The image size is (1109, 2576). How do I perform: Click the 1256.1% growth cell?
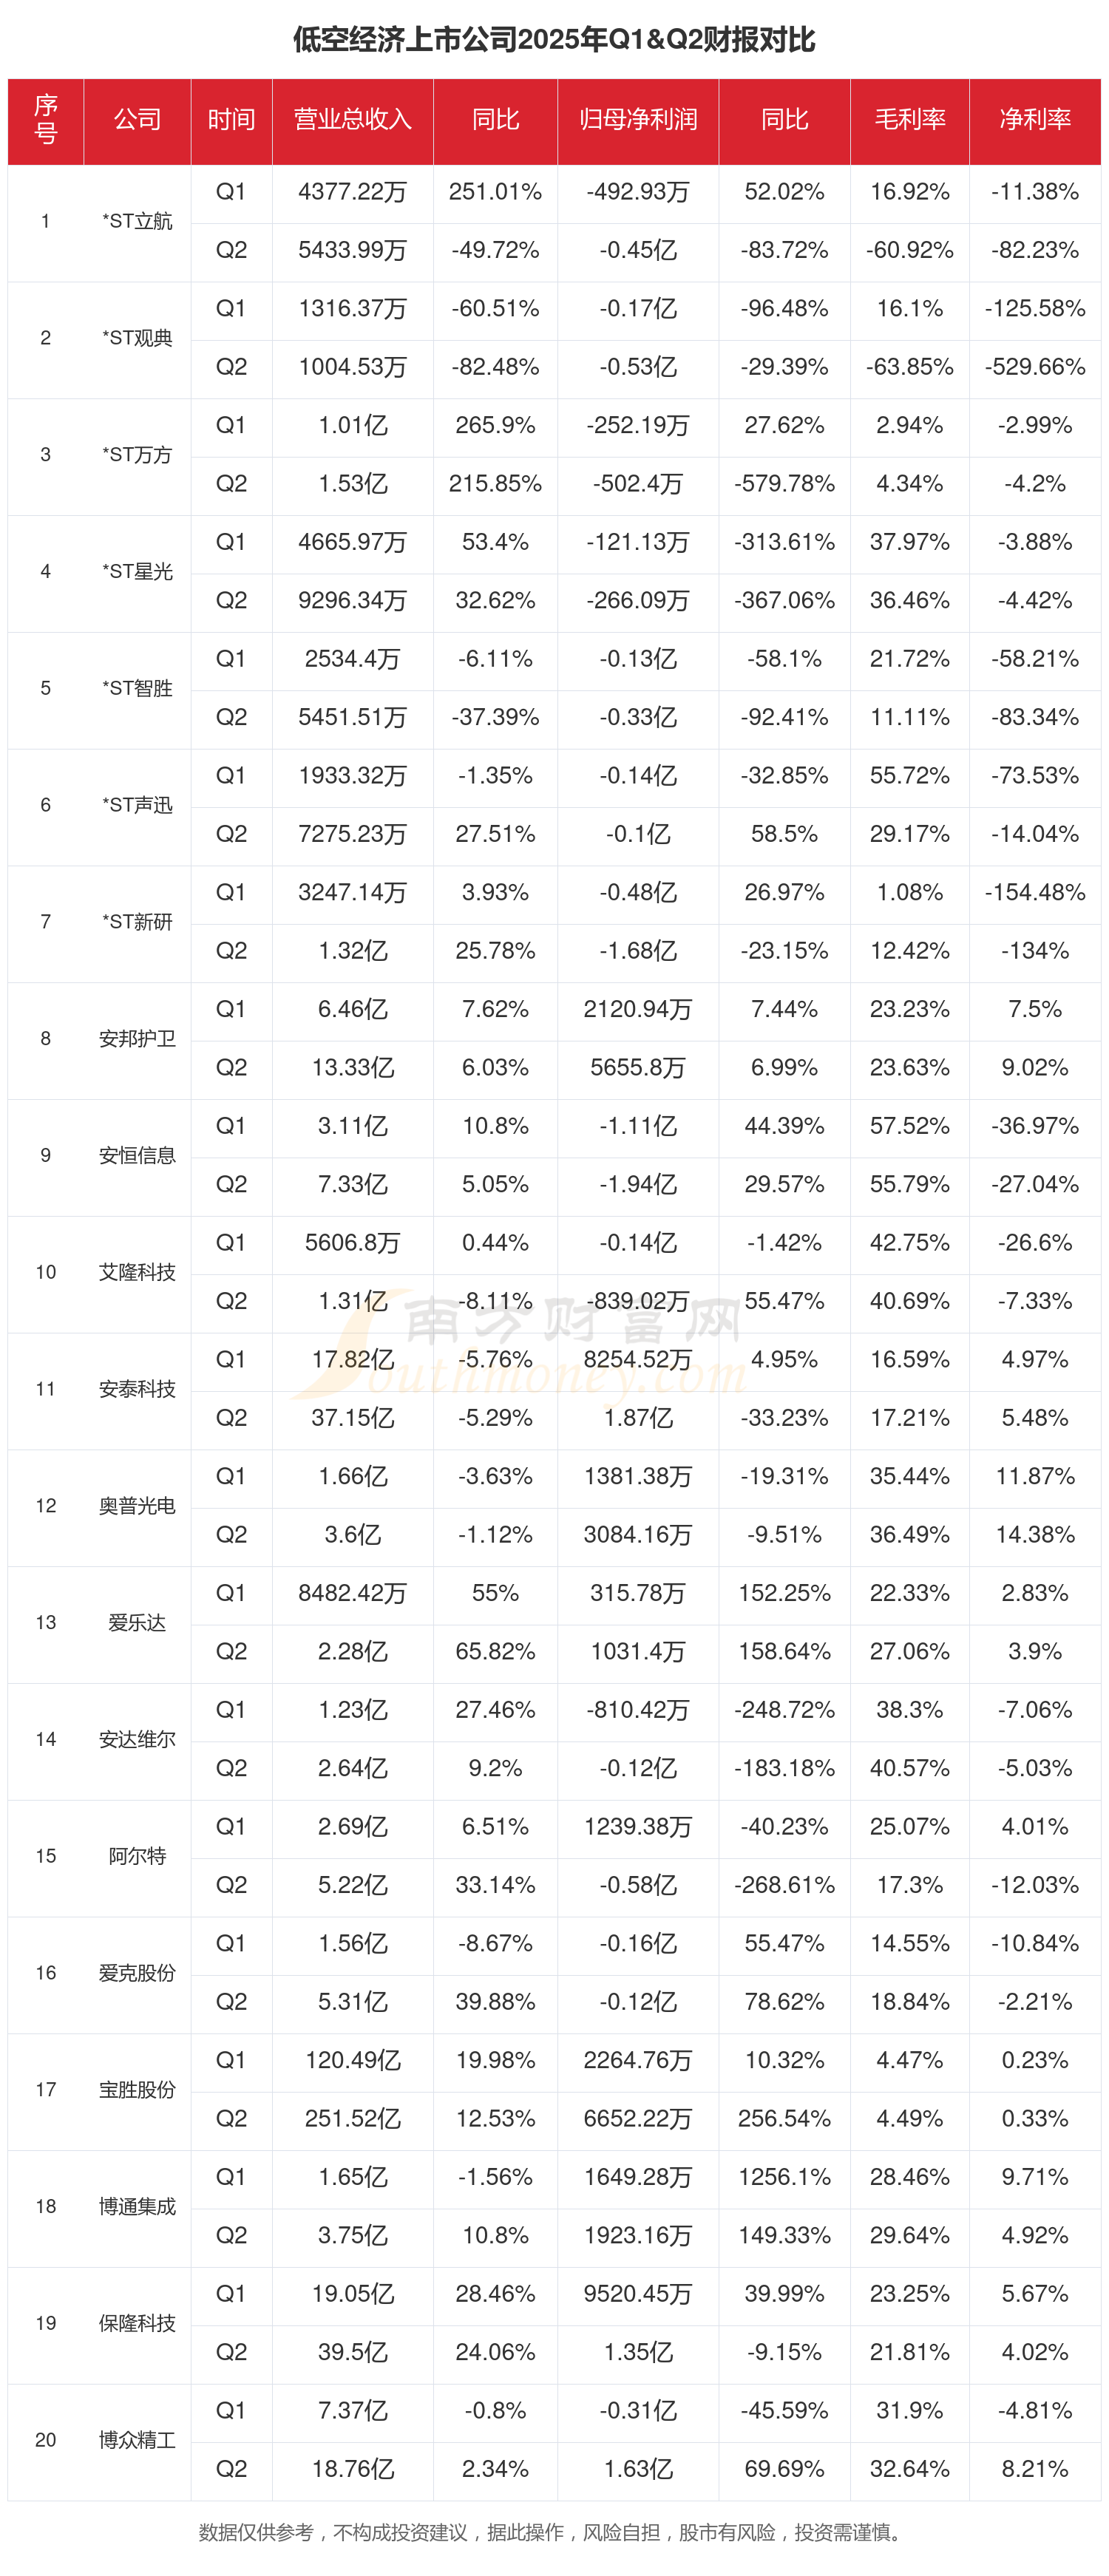[x=784, y=2177]
